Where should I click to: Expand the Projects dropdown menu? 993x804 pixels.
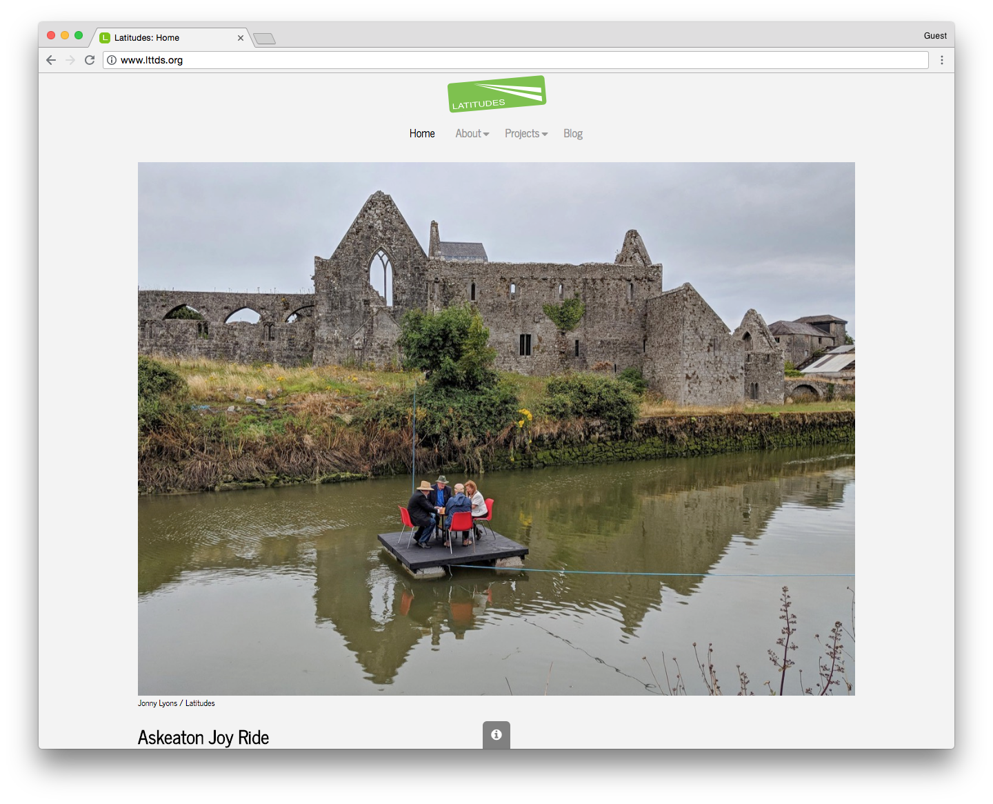(526, 134)
